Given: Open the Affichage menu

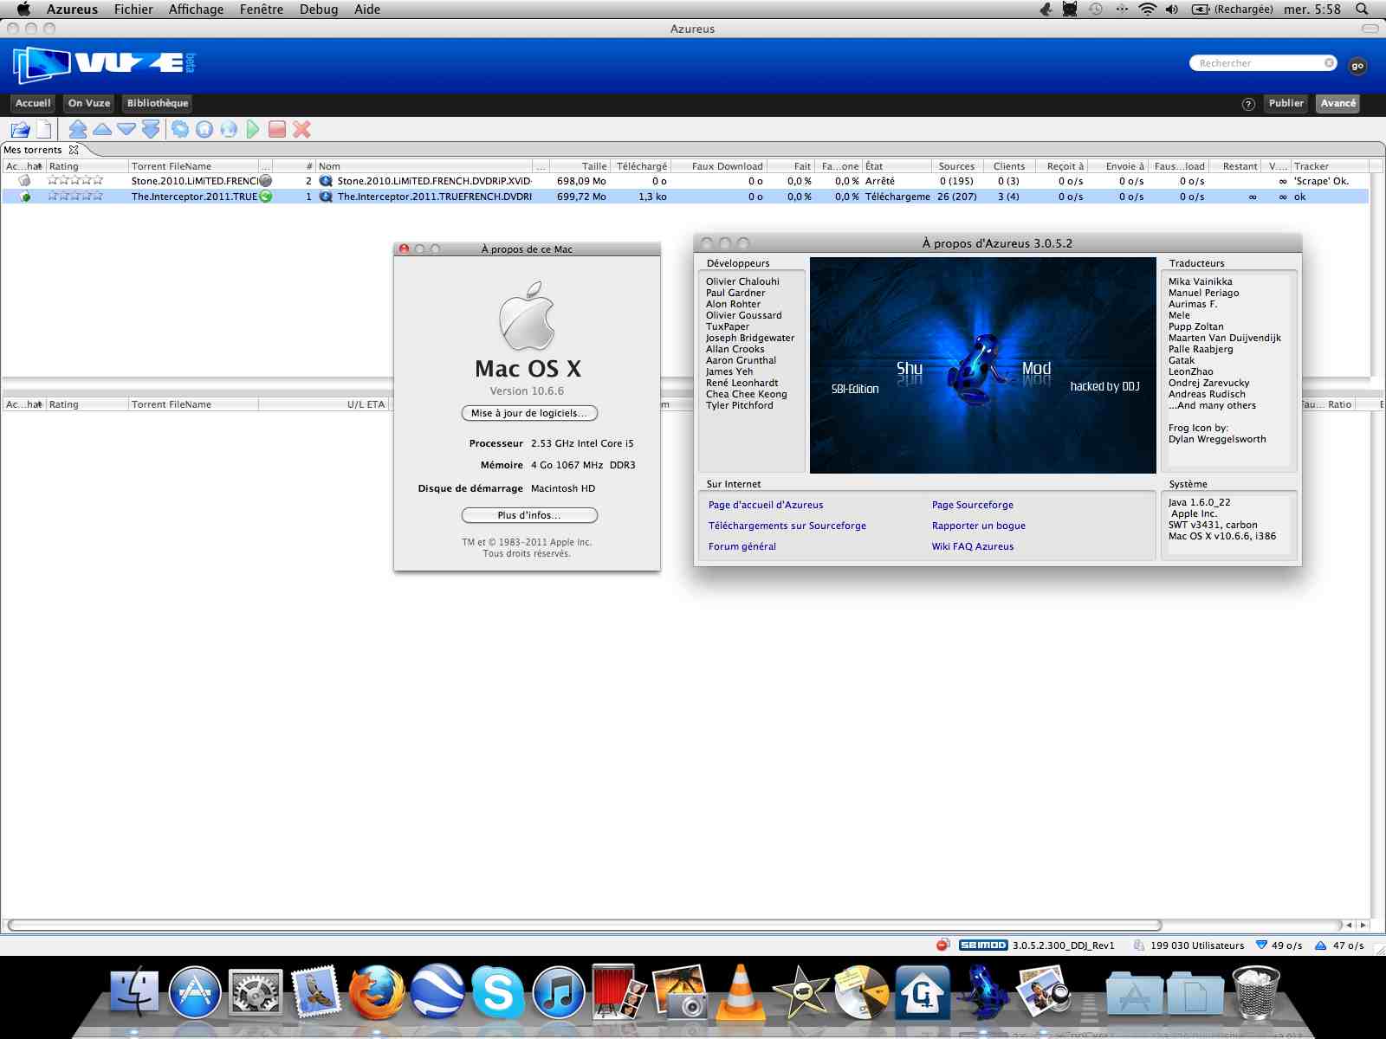Looking at the screenshot, I should pos(196,10).
